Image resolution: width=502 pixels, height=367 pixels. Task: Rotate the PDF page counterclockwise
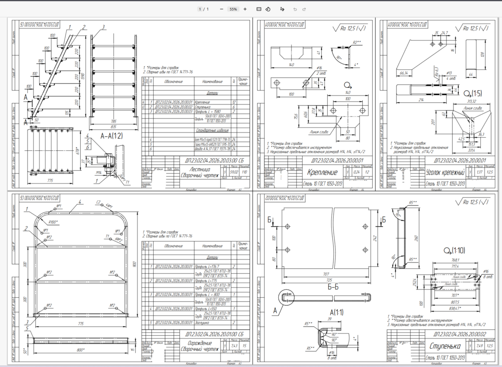(268, 9)
